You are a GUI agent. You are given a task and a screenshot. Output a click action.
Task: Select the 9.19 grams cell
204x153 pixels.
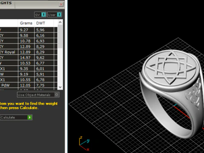(26, 74)
